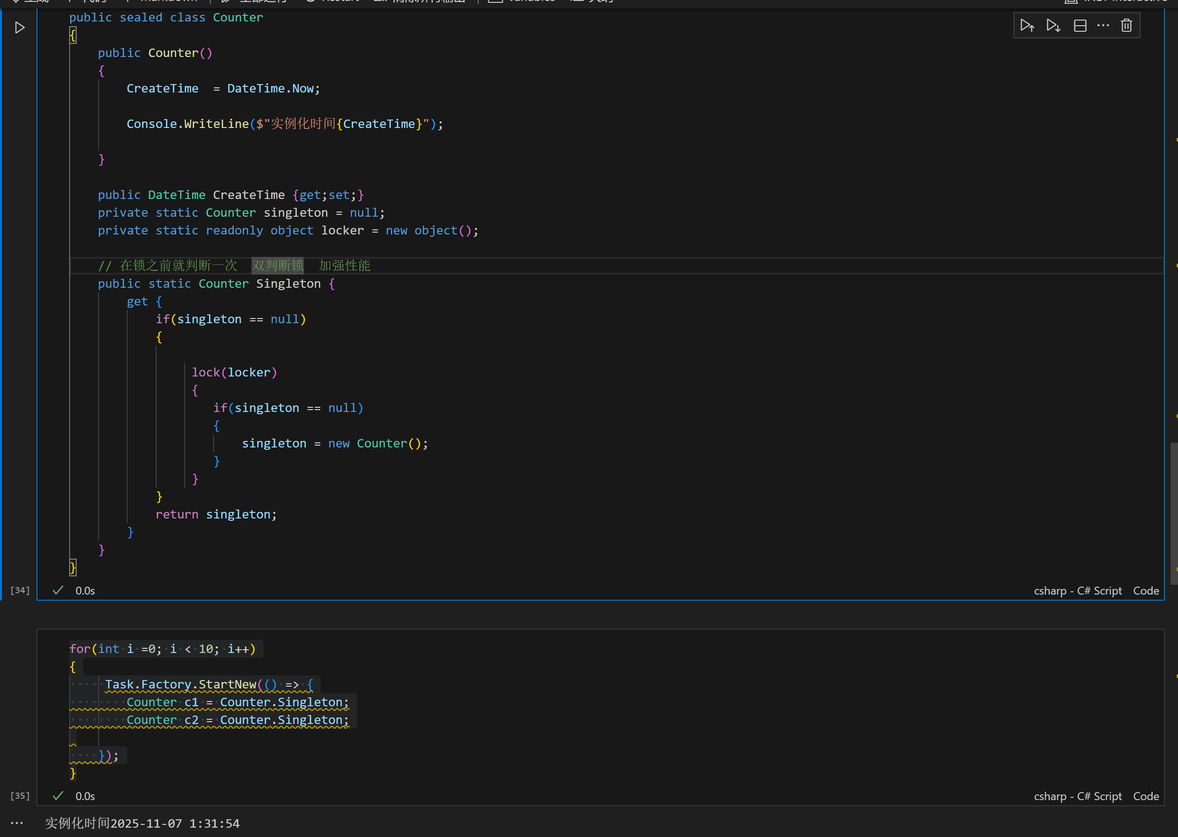Execute cells above this one
Image resolution: width=1178 pixels, height=837 pixels.
point(1027,25)
